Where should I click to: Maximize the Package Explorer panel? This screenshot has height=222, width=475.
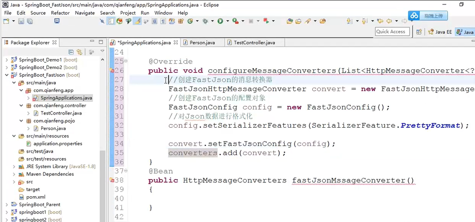click(x=101, y=42)
